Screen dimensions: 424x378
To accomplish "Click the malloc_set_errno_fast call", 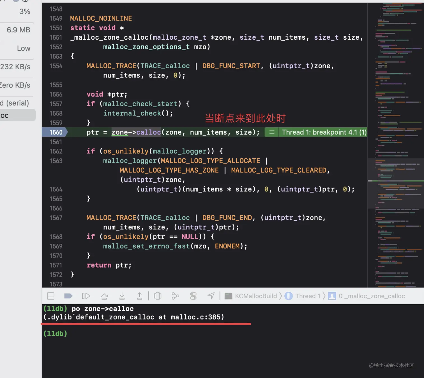I will pyautogui.click(x=146, y=246).
